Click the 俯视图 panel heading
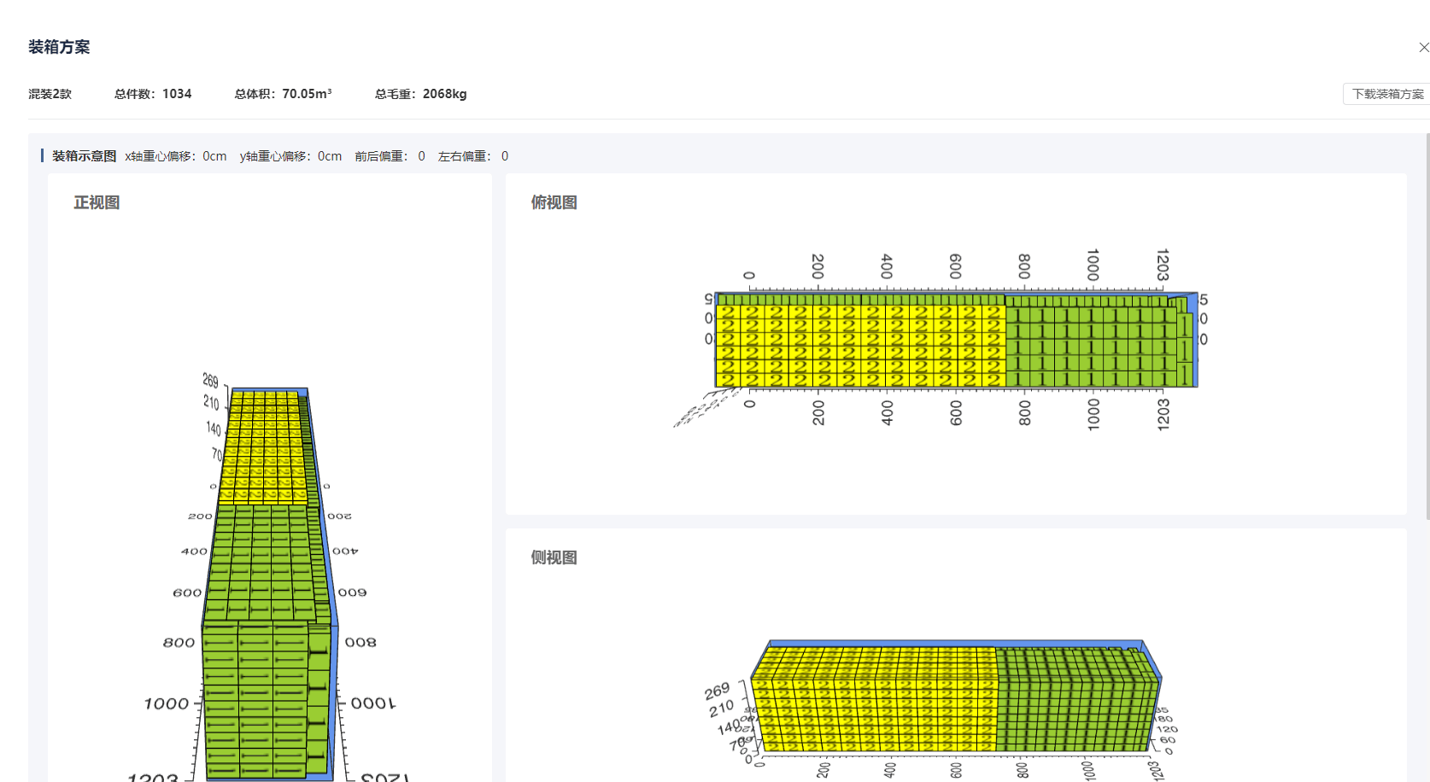This screenshot has width=1430, height=782. pos(554,202)
